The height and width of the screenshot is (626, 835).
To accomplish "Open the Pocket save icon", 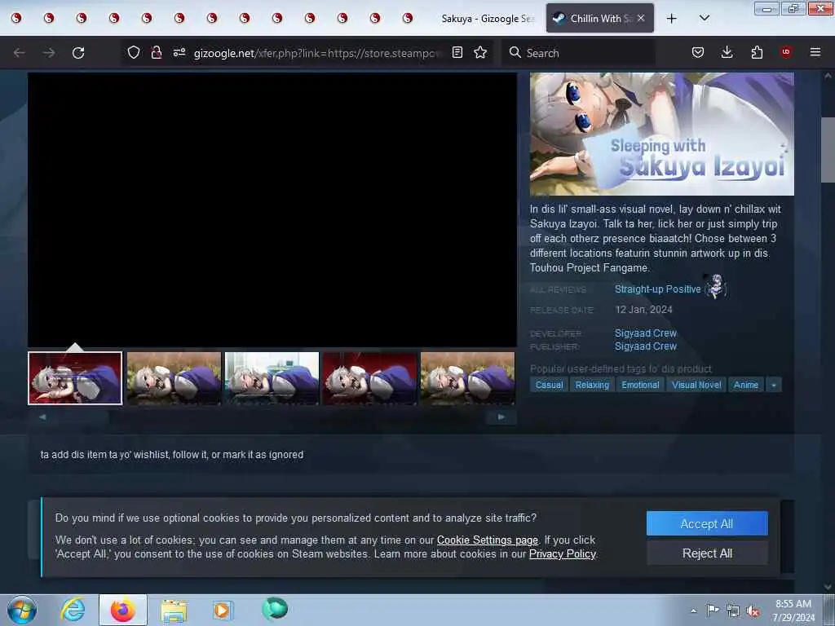I will click(698, 52).
